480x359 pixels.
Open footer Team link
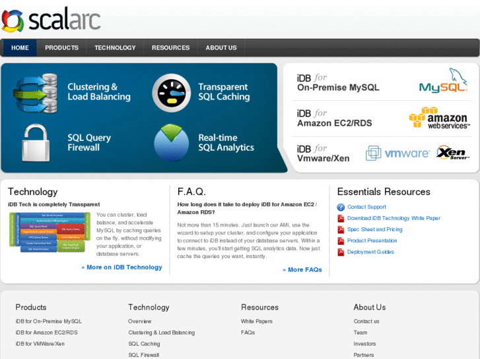[360, 333]
